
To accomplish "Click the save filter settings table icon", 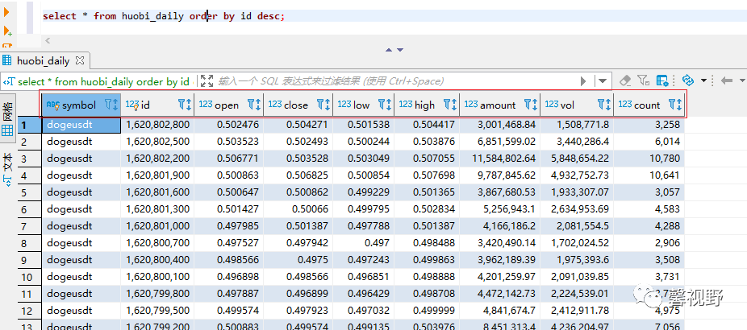I will (x=662, y=80).
